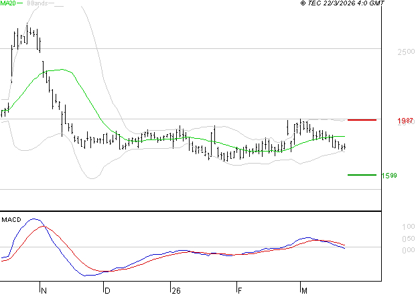Click the TEC copyright timestamp text
420x295 pixels.
(342, 3)
